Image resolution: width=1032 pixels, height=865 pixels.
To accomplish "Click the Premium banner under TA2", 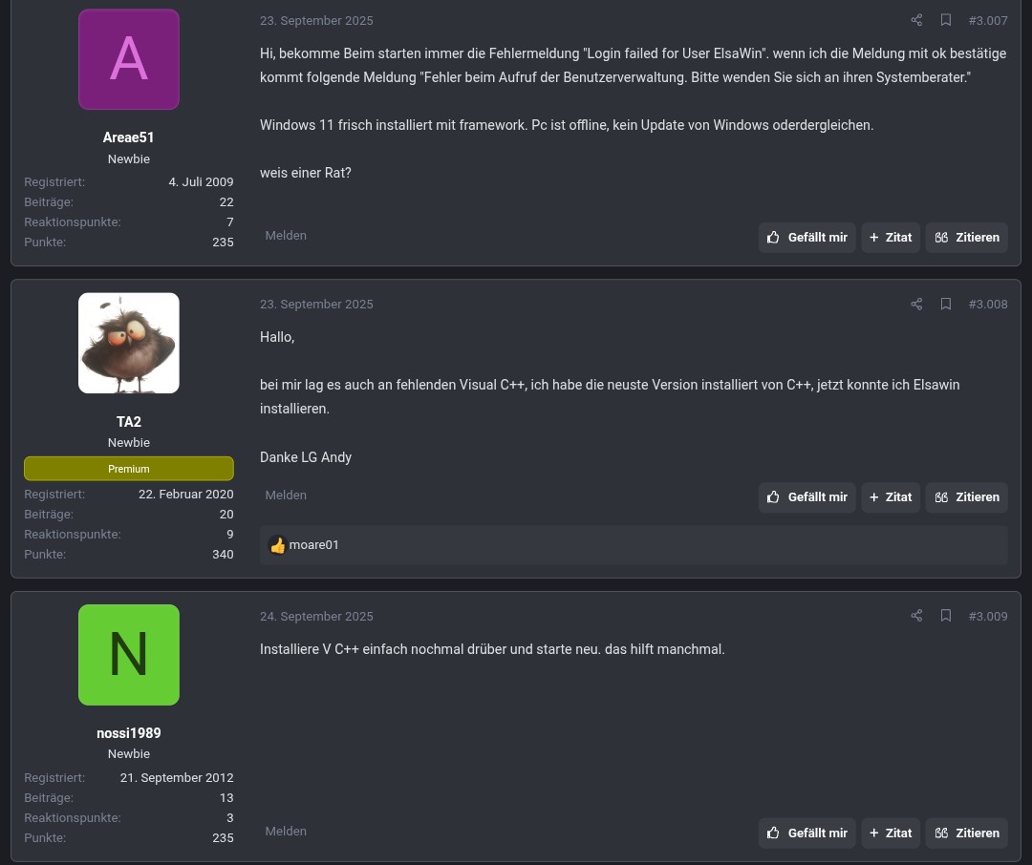I will 128,468.
